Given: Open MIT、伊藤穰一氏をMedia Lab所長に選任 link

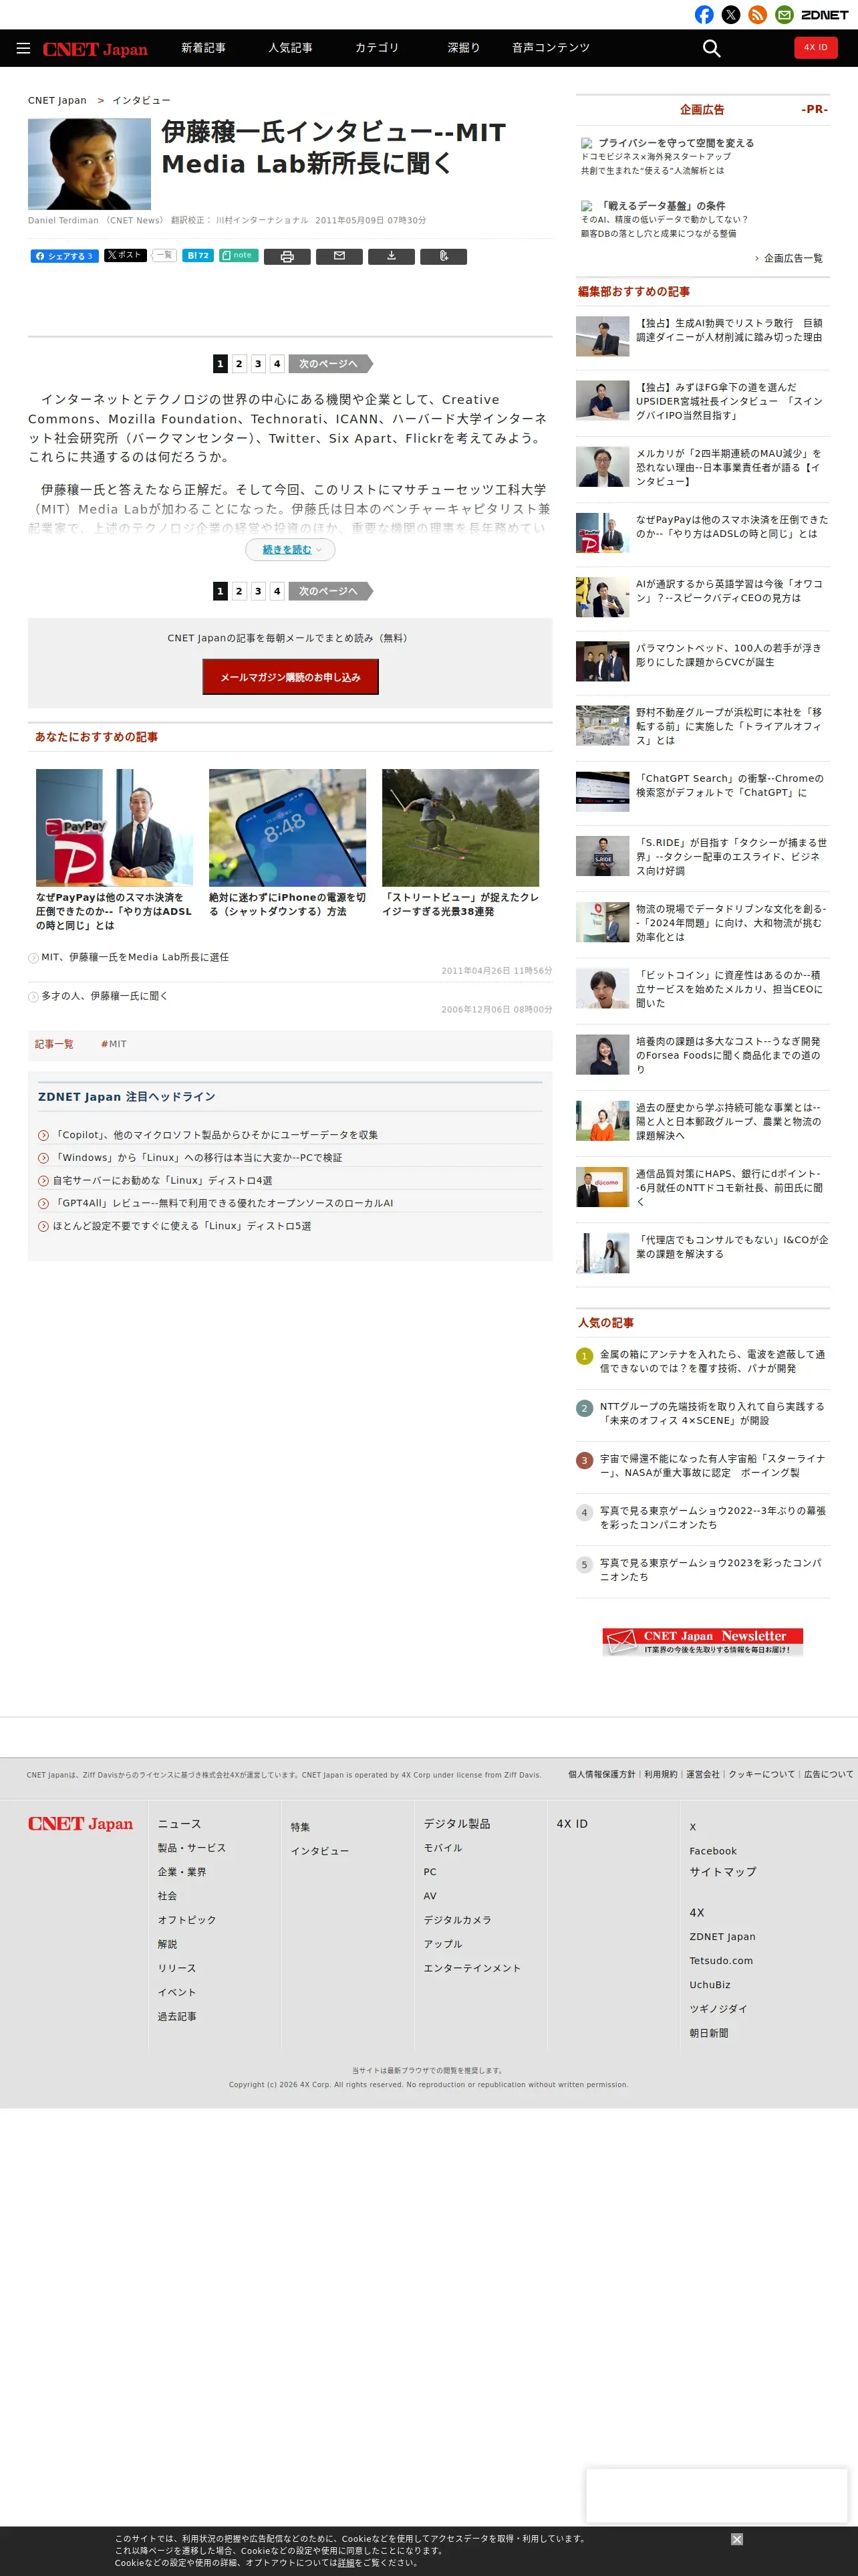Looking at the screenshot, I should coord(135,957).
